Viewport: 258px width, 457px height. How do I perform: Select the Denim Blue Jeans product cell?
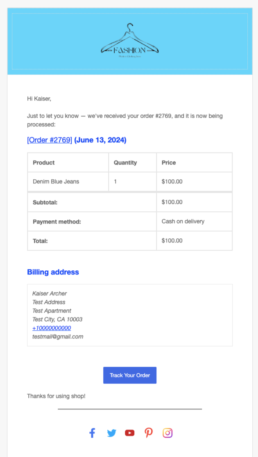click(56, 181)
